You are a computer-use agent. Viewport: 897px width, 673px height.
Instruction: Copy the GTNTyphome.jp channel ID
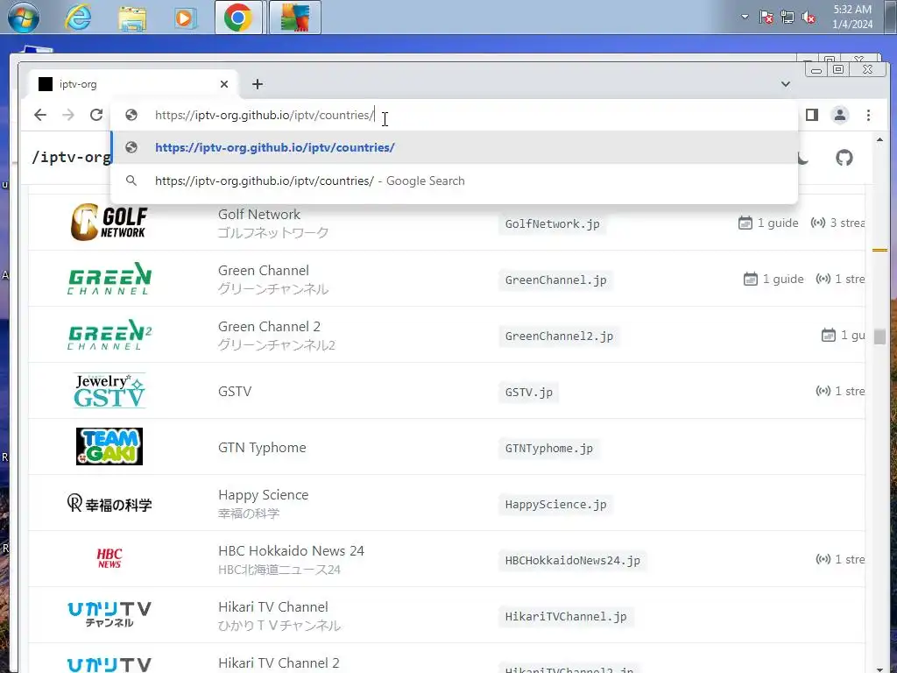(548, 448)
